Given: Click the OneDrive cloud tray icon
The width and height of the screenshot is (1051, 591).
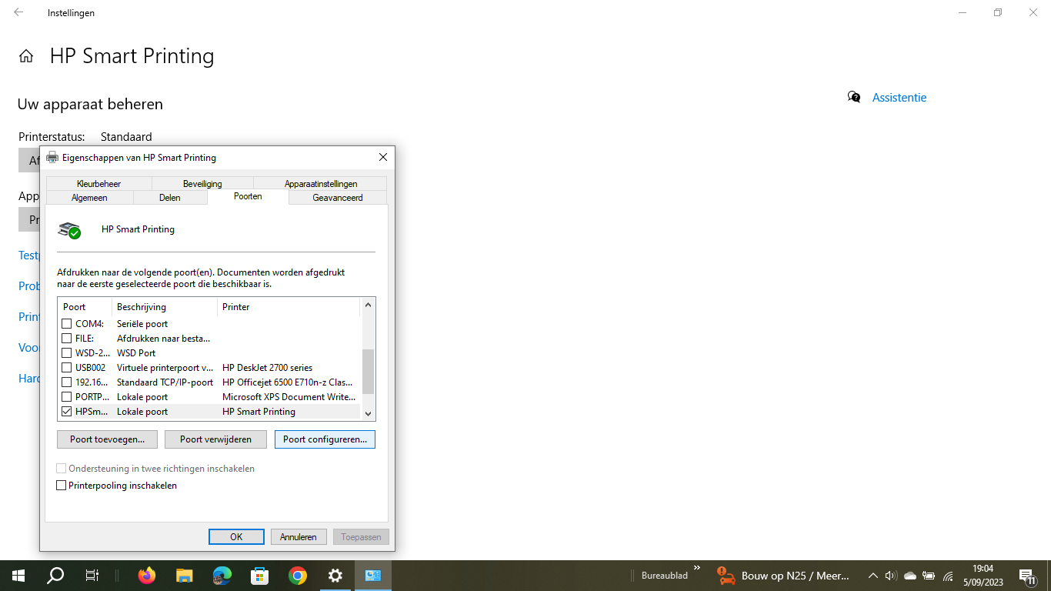Looking at the screenshot, I should coord(910,576).
